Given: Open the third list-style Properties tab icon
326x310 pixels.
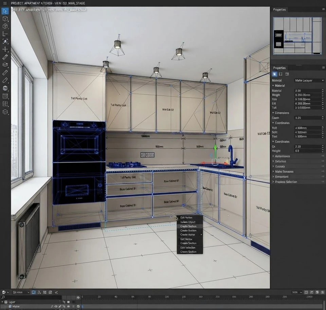Looking at the screenshot, I should pos(287,74).
